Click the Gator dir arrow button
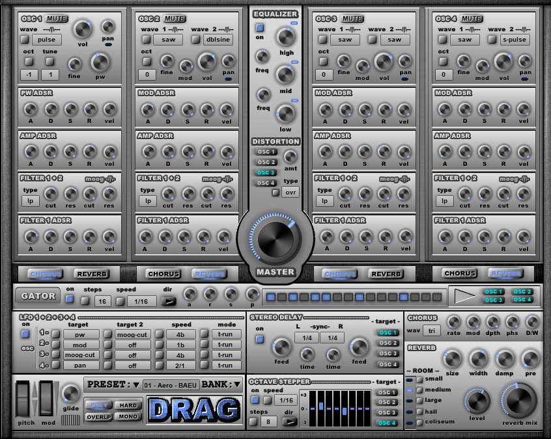This screenshot has width=551, height=439. coord(168,301)
